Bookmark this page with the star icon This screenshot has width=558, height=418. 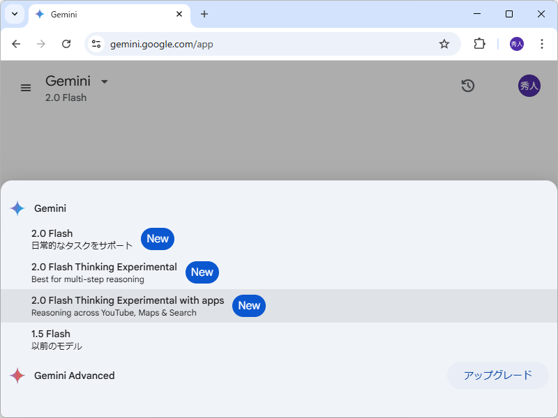point(444,43)
